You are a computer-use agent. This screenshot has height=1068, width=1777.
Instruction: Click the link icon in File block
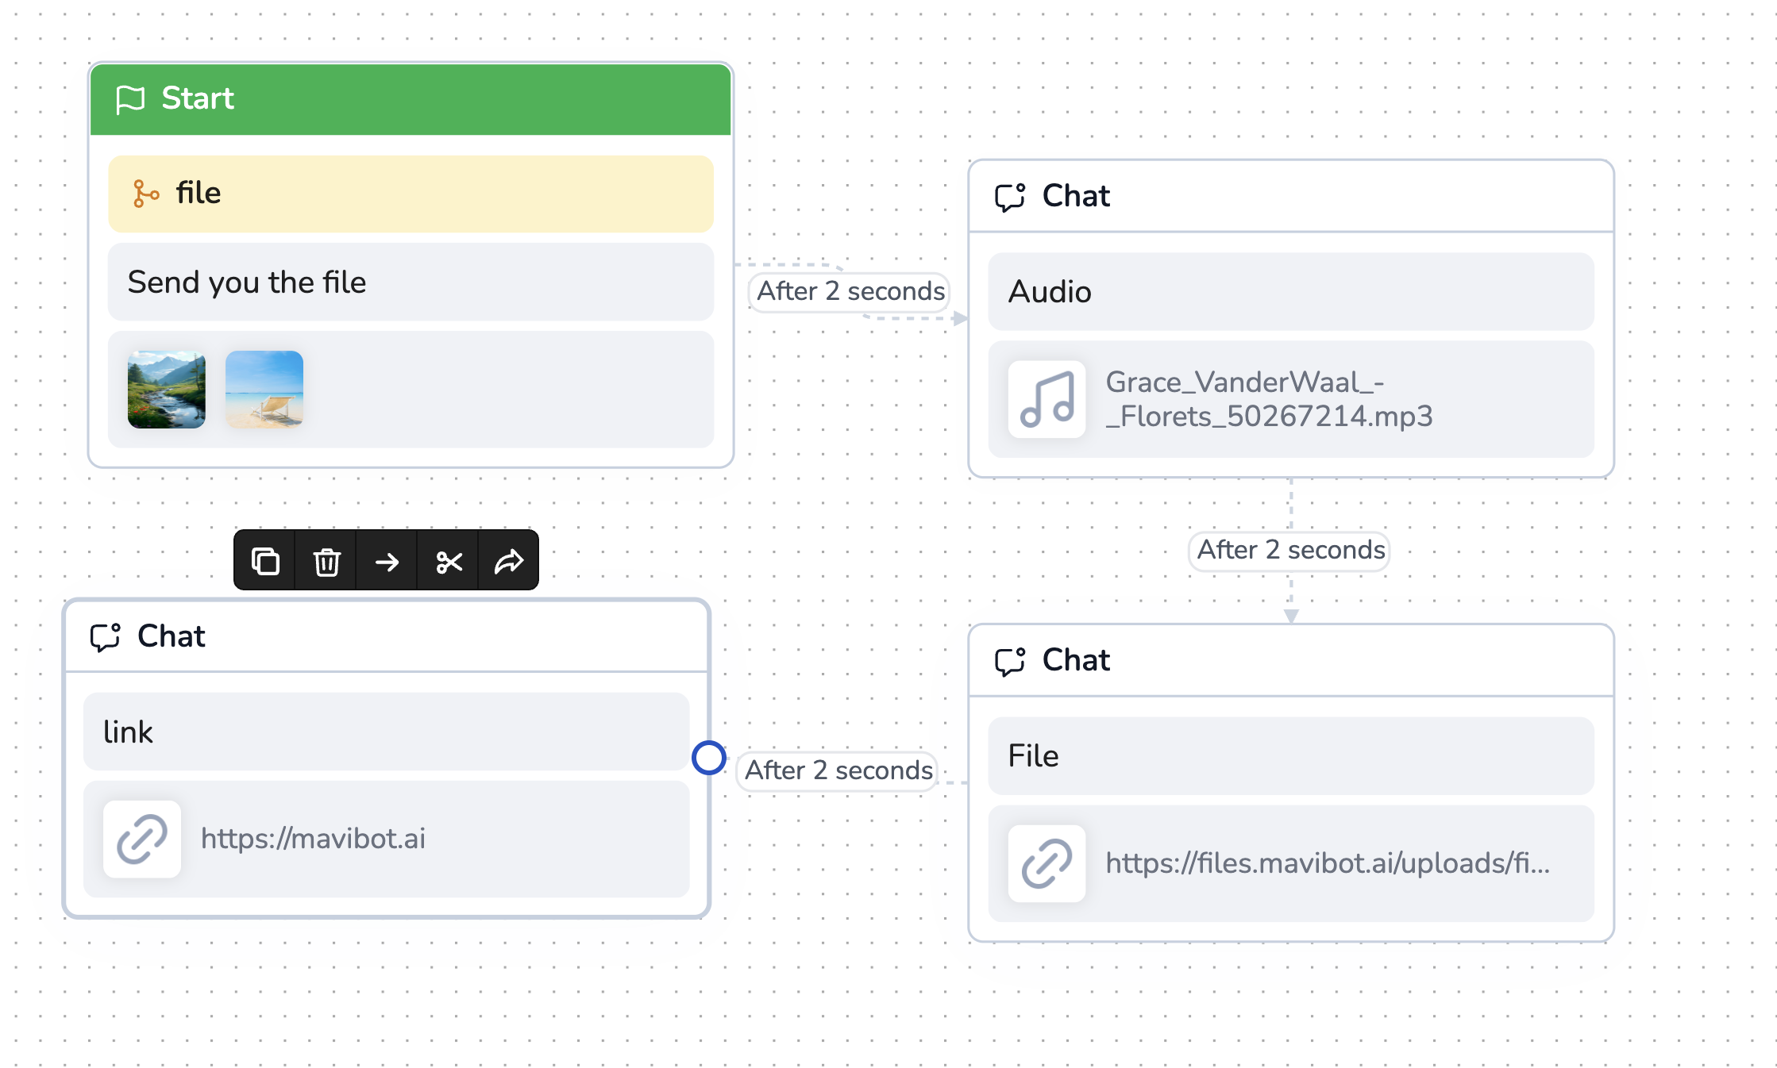pyautogui.click(x=1047, y=863)
